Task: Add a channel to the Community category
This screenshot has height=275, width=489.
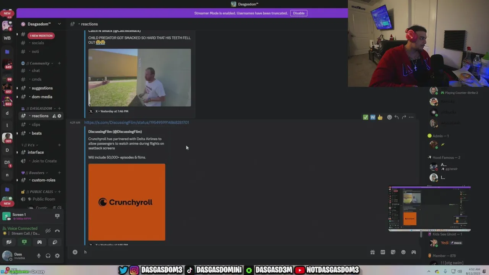Action: coord(59,63)
